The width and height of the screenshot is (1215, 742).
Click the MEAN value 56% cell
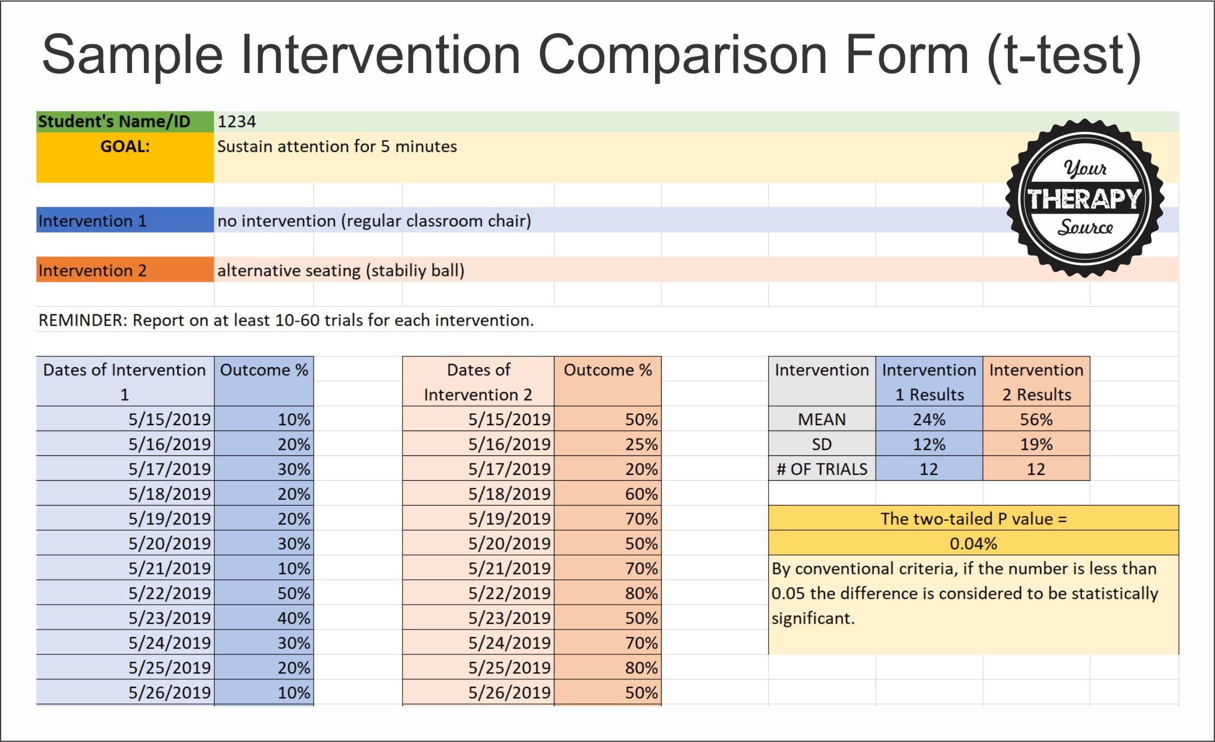[x=1036, y=419]
